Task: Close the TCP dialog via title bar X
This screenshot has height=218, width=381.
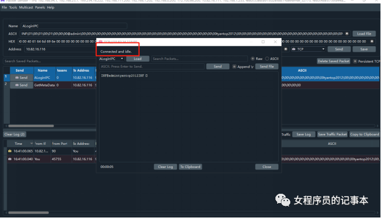Action: point(275,42)
